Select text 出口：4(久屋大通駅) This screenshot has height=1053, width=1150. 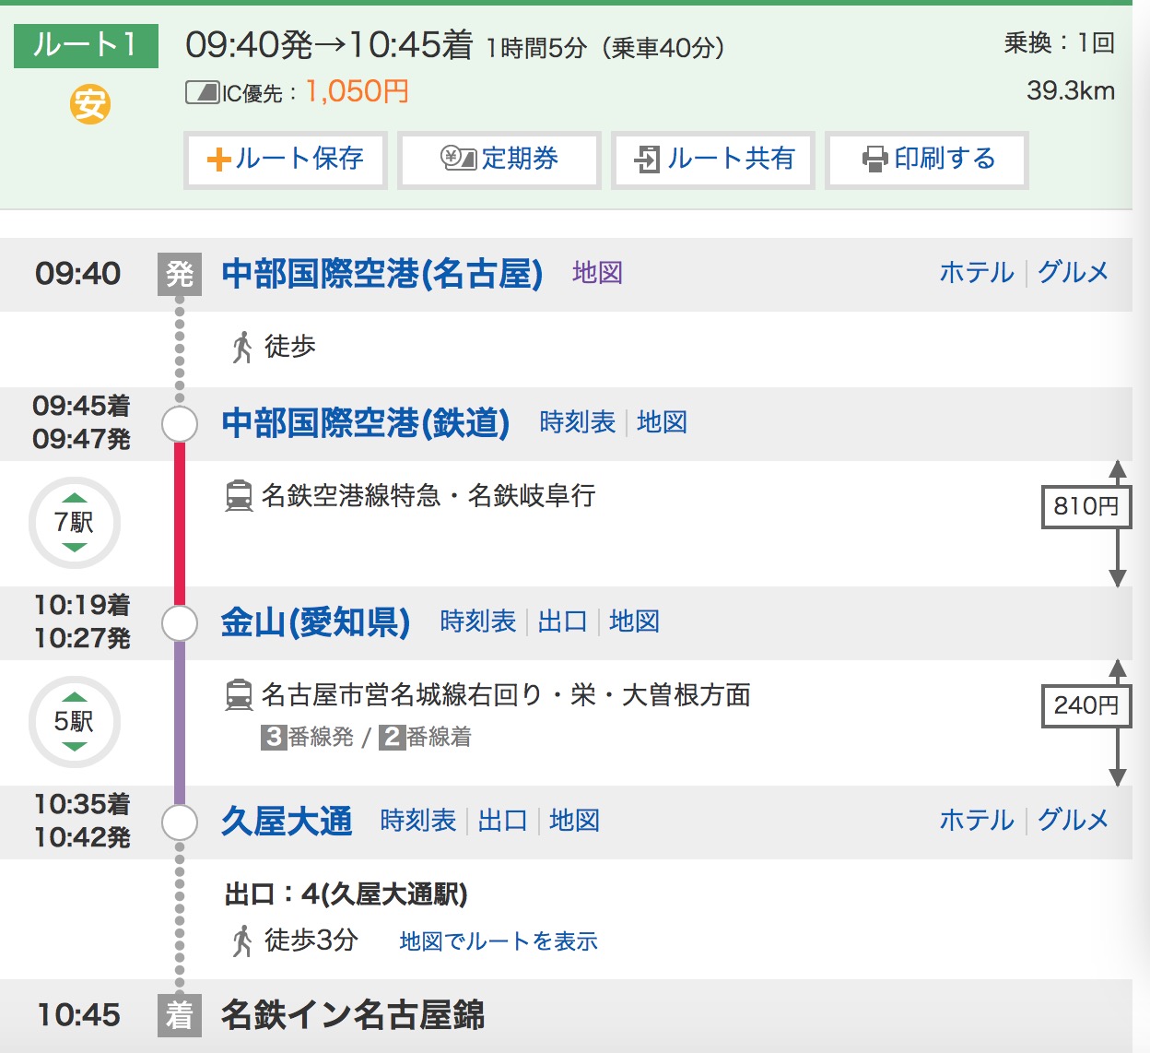(x=346, y=893)
